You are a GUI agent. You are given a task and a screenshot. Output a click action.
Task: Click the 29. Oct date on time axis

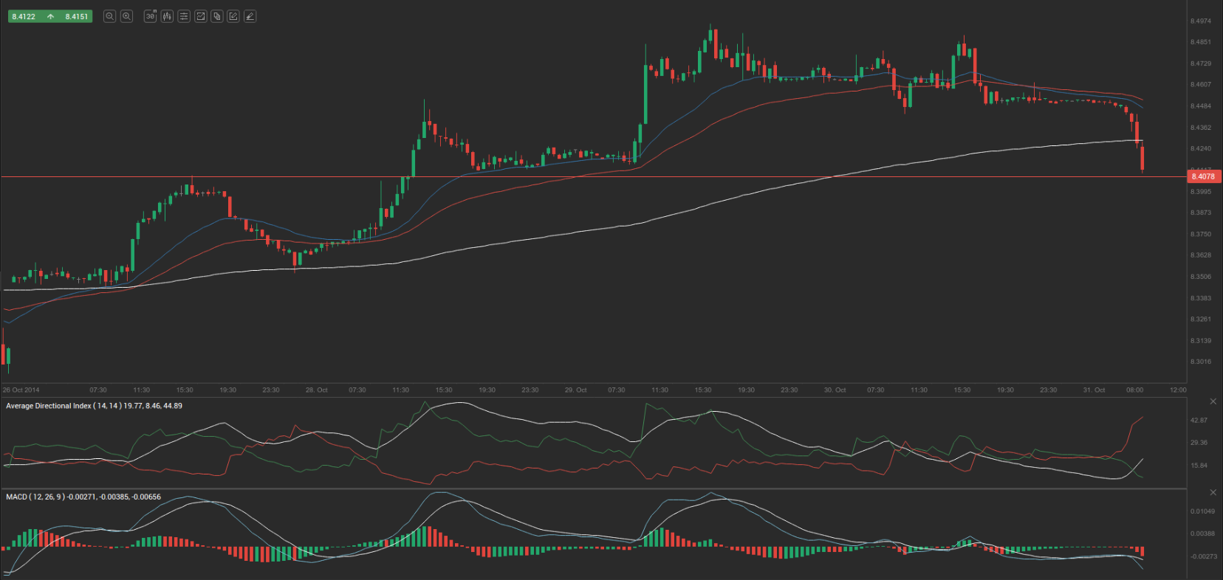575,390
